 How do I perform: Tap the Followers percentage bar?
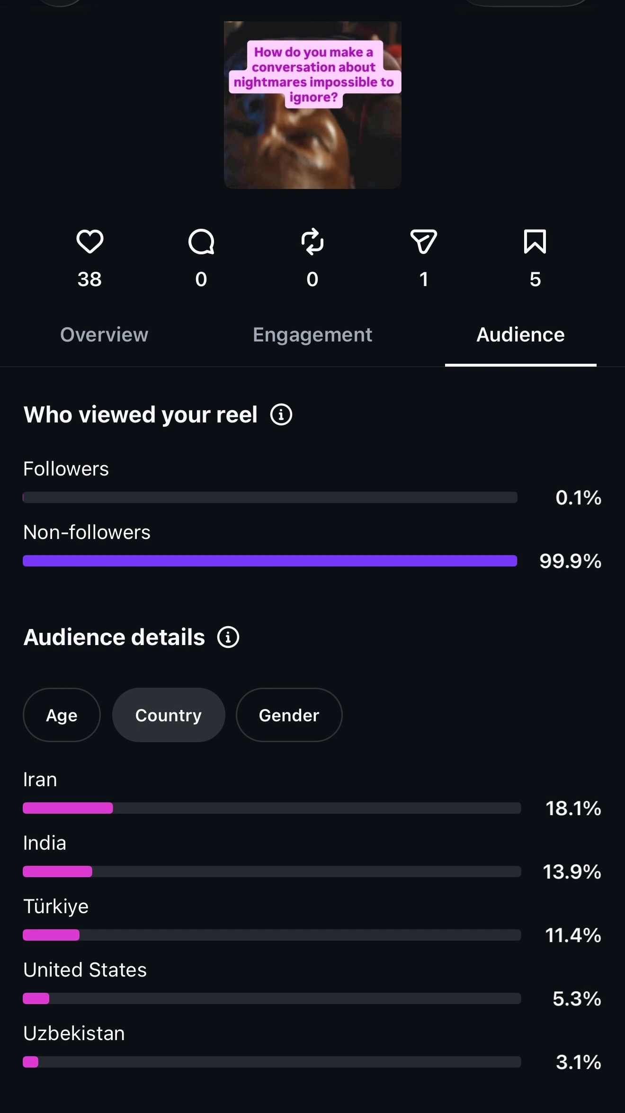pos(270,497)
